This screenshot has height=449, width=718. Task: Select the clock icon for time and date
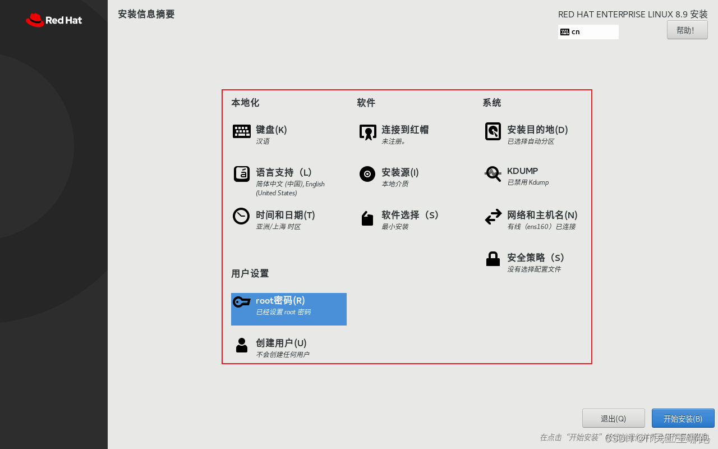point(241,216)
